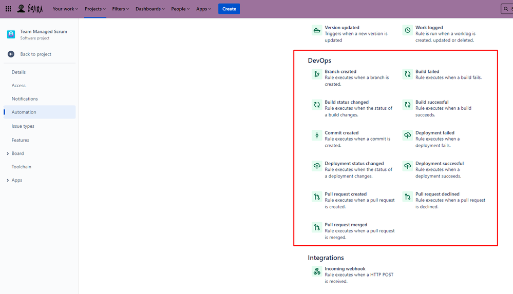Click the Team Managed Scrum project avatar
The height and width of the screenshot is (294, 513).
click(11, 34)
